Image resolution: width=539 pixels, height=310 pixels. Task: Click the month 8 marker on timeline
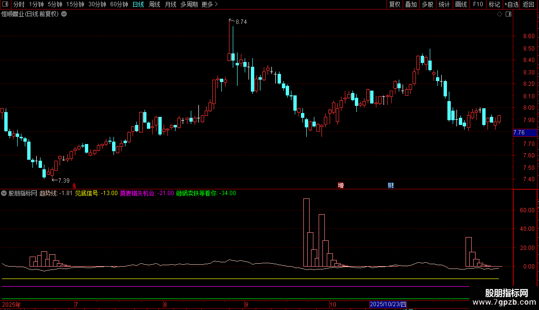166,304
